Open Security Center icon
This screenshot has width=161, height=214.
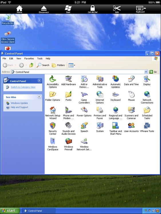53,129
